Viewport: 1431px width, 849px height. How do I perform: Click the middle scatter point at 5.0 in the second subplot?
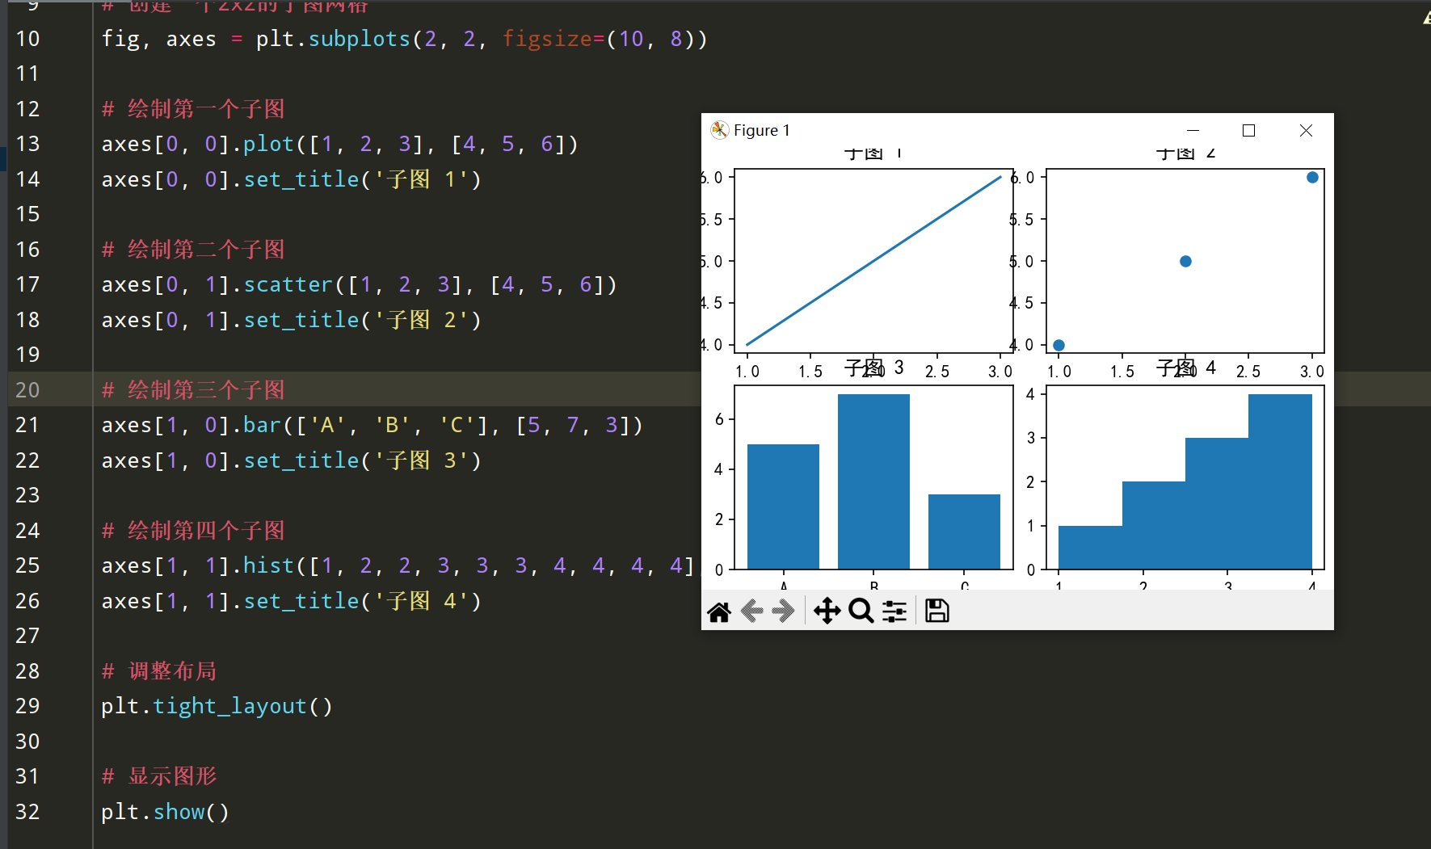click(x=1185, y=261)
